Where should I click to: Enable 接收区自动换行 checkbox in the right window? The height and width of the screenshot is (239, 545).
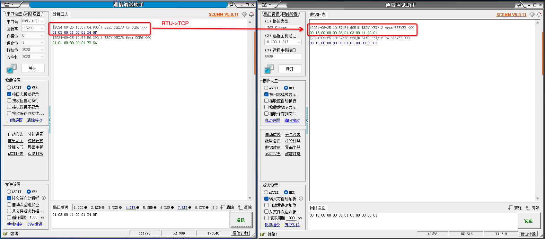[266, 101]
